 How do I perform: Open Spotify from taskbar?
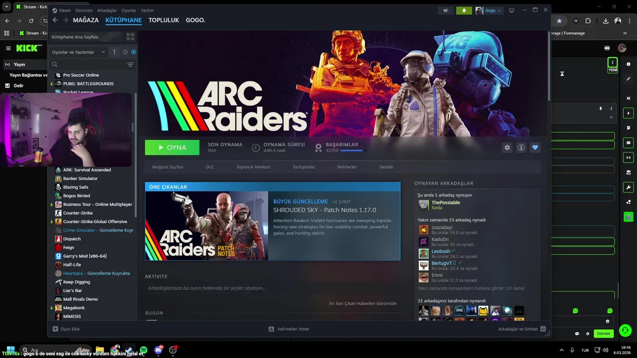[144, 350]
